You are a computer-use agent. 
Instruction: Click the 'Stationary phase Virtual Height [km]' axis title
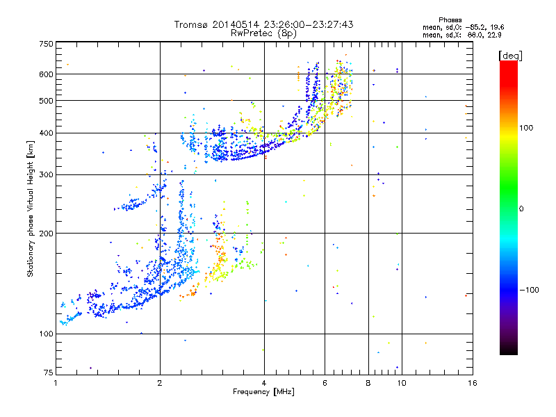pos(30,209)
